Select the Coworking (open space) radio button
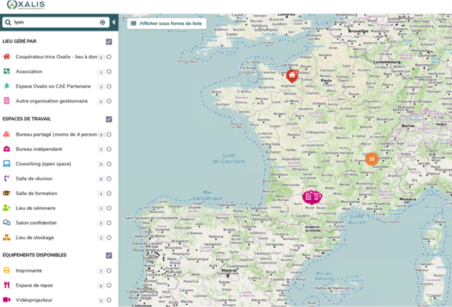The height and width of the screenshot is (307, 452). 108,164
